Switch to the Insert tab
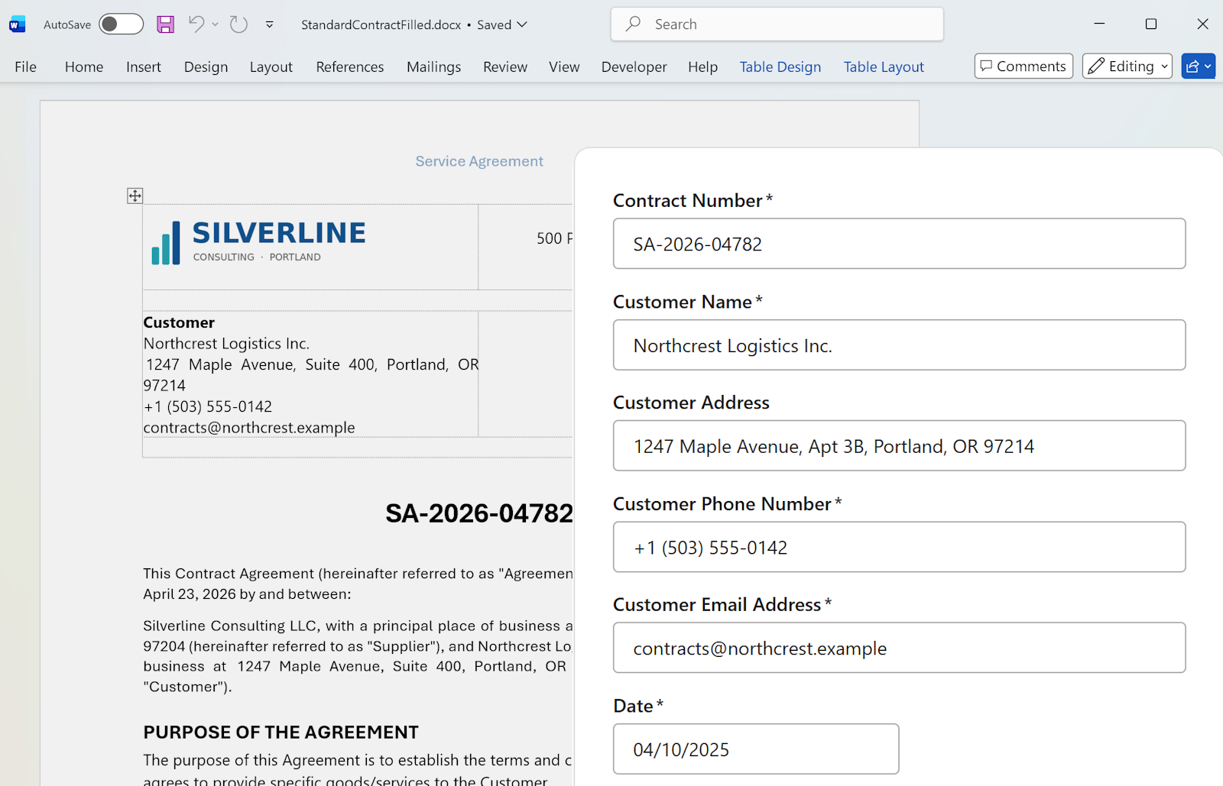This screenshot has height=786, width=1223. (x=144, y=67)
